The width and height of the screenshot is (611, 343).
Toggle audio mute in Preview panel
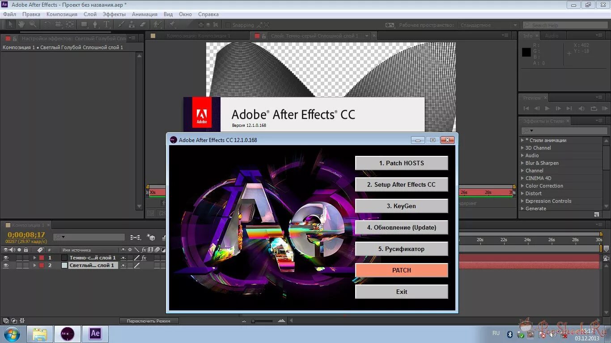[581, 109]
